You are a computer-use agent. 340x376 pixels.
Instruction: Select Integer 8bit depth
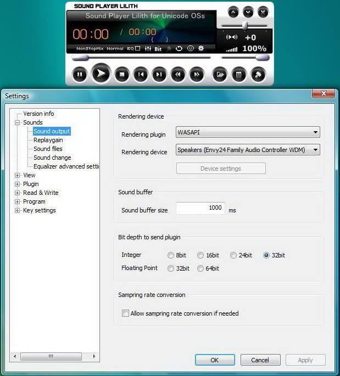171,255
